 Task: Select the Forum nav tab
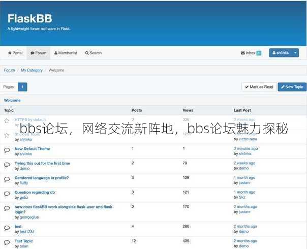[39, 53]
